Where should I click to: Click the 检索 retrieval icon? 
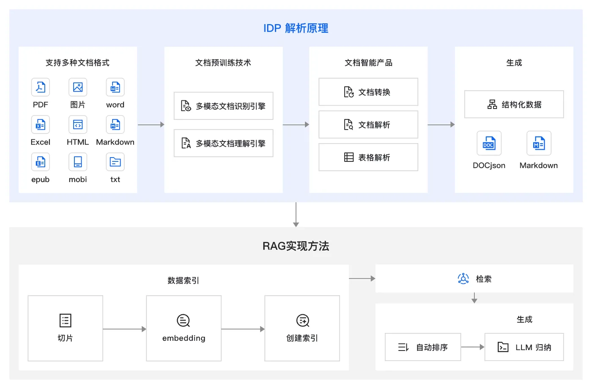click(x=463, y=279)
